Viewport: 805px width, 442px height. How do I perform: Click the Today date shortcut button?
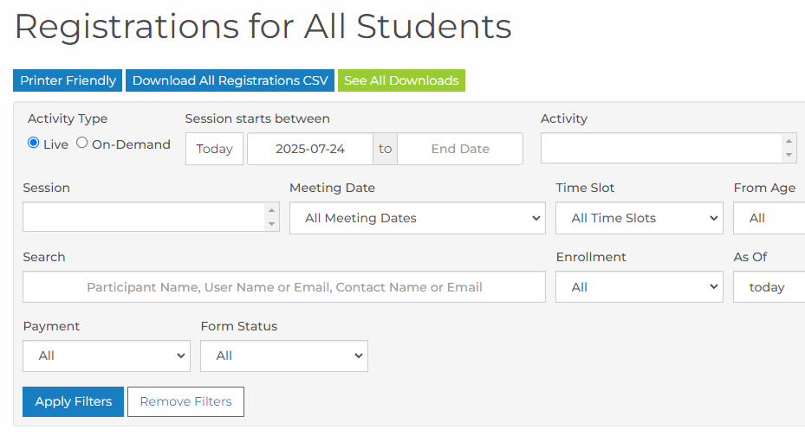[x=214, y=149]
